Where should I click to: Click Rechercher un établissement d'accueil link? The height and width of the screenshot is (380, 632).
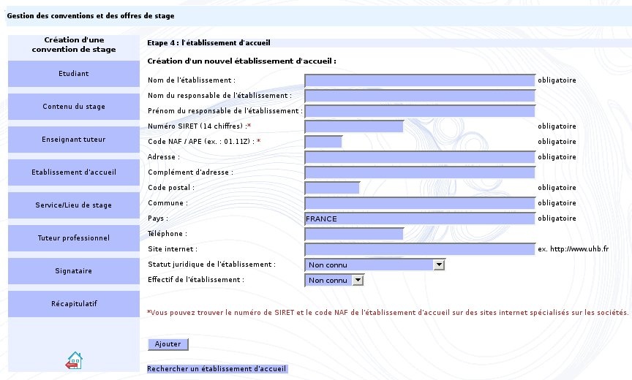tap(217, 369)
